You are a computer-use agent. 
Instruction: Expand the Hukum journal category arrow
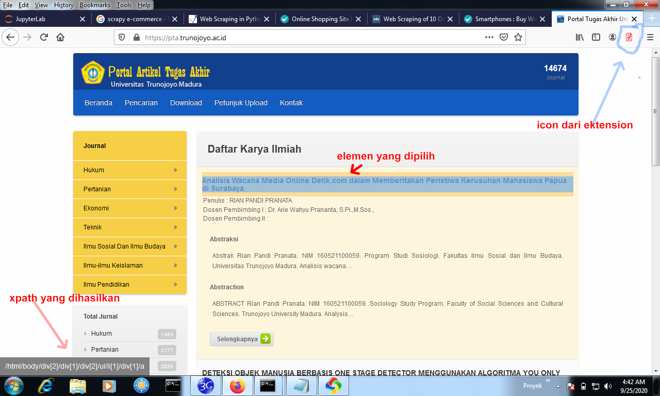pos(176,170)
